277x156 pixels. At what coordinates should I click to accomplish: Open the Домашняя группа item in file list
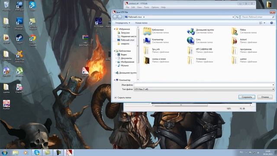pyautogui.click(x=200, y=31)
